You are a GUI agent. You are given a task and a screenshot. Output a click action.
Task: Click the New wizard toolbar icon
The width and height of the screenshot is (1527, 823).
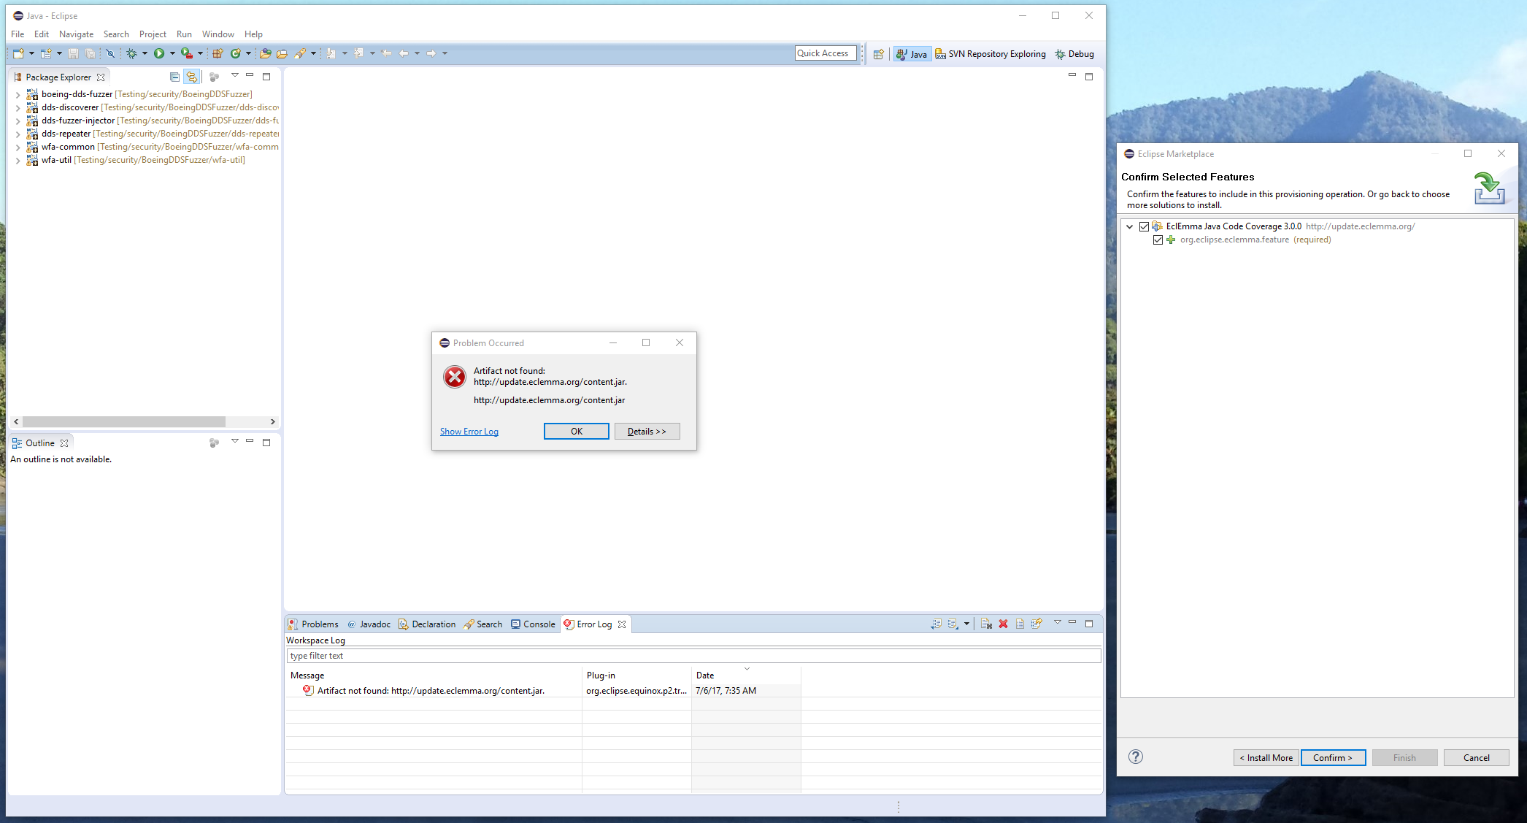click(x=19, y=53)
